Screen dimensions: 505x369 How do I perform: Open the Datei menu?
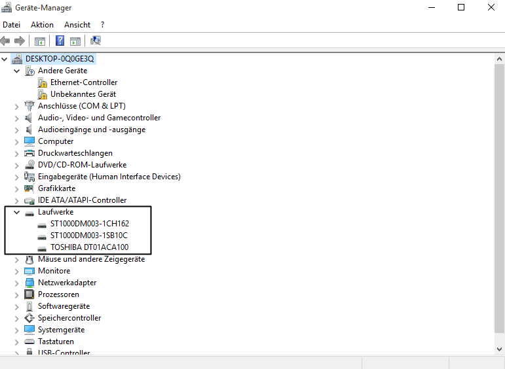(x=11, y=25)
